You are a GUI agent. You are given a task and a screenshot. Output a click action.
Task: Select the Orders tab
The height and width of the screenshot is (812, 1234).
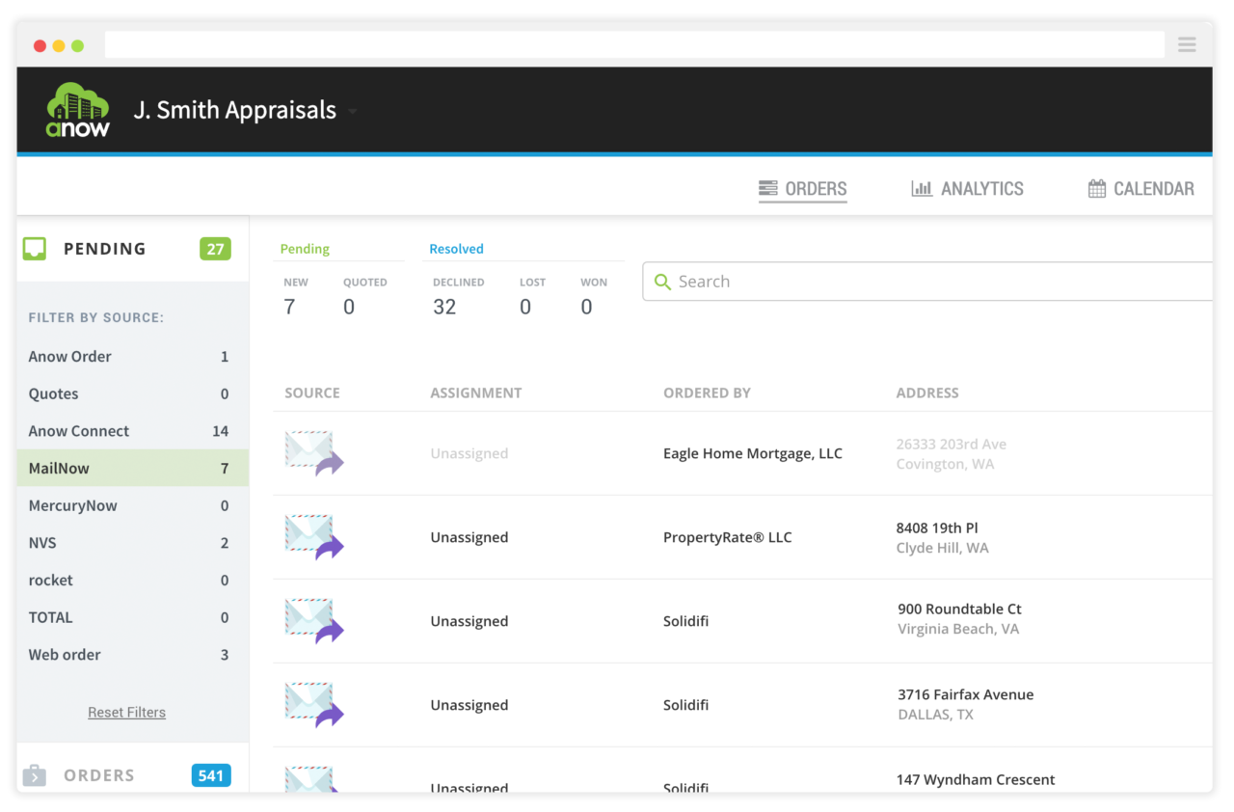(x=803, y=189)
